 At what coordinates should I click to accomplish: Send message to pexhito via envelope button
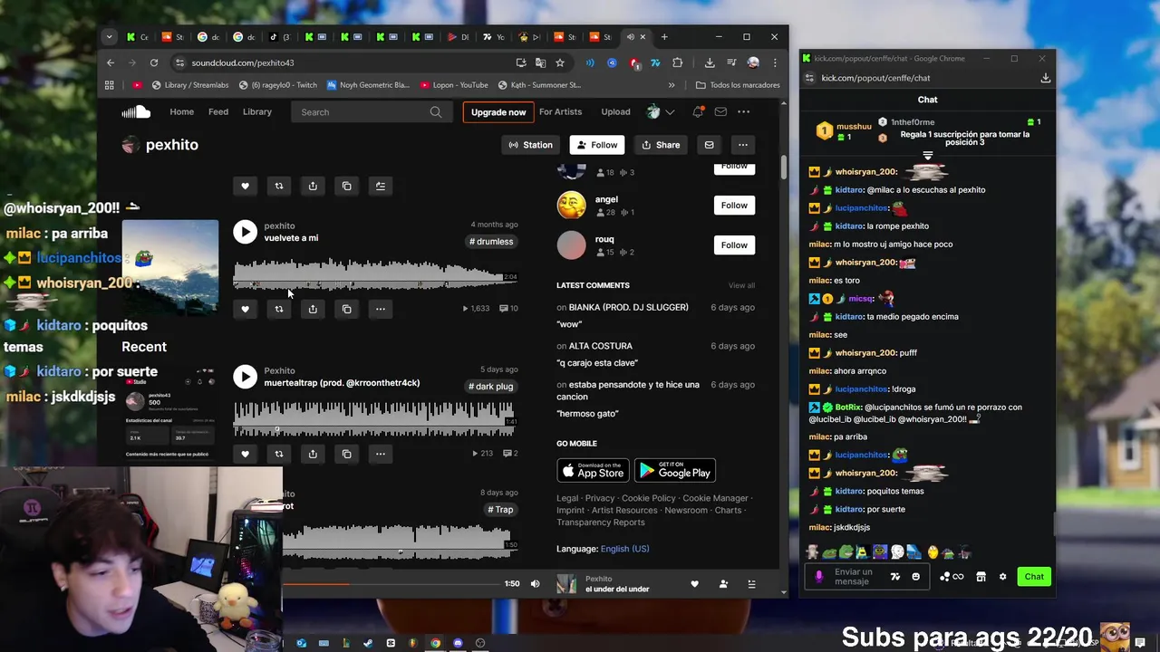pyautogui.click(x=709, y=145)
